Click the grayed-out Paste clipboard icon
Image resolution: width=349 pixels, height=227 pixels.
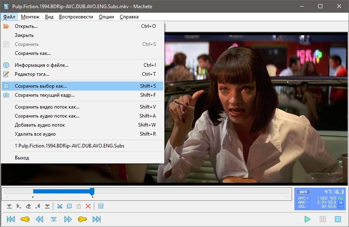coord(79,206)
